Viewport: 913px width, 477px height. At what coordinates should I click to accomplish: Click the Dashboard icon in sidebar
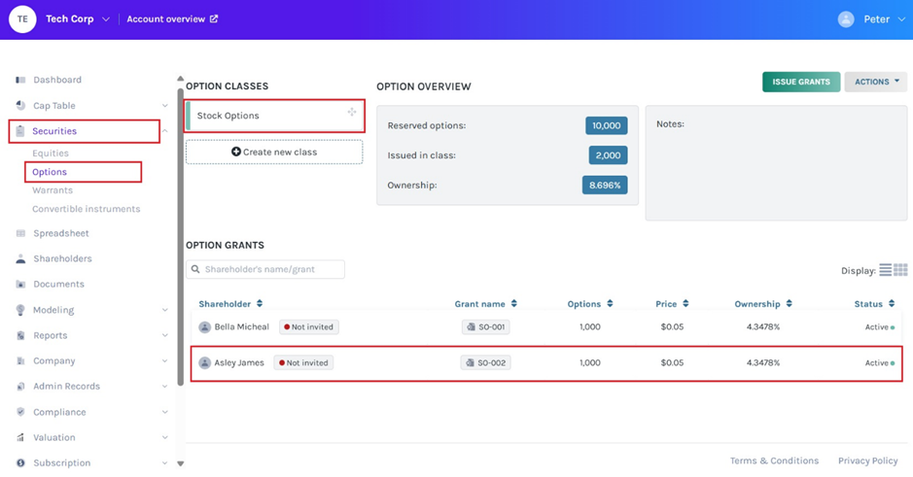point(20,80)
